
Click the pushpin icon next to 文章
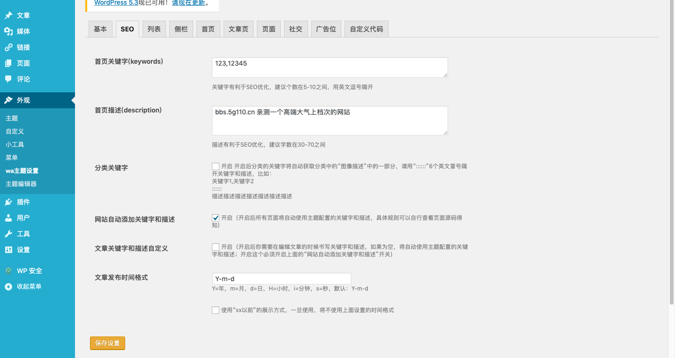pyautogui.click(x=8, y=15)
